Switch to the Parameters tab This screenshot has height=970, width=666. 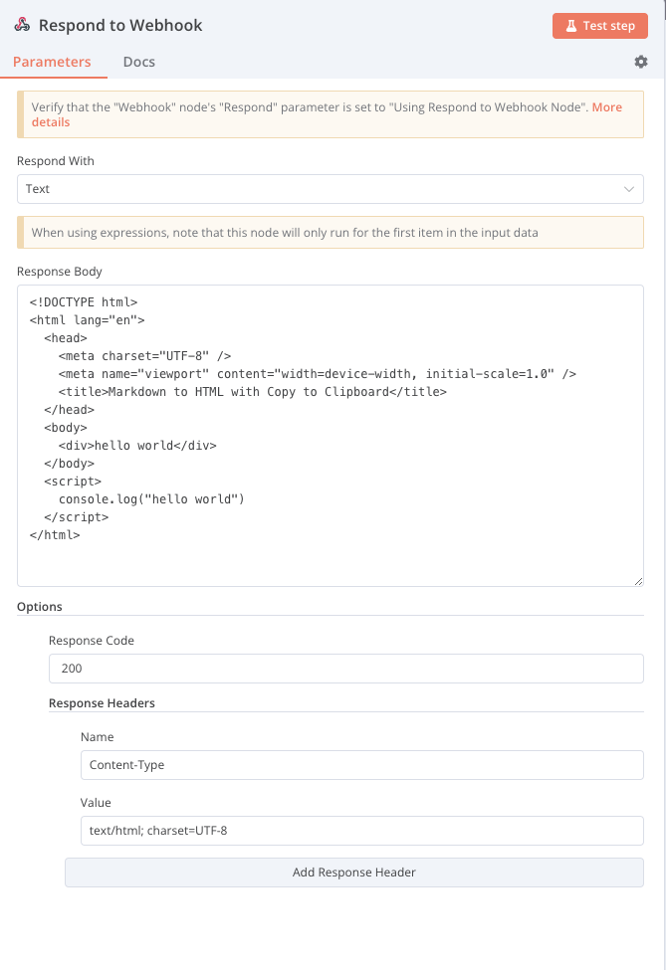[52, 62]
